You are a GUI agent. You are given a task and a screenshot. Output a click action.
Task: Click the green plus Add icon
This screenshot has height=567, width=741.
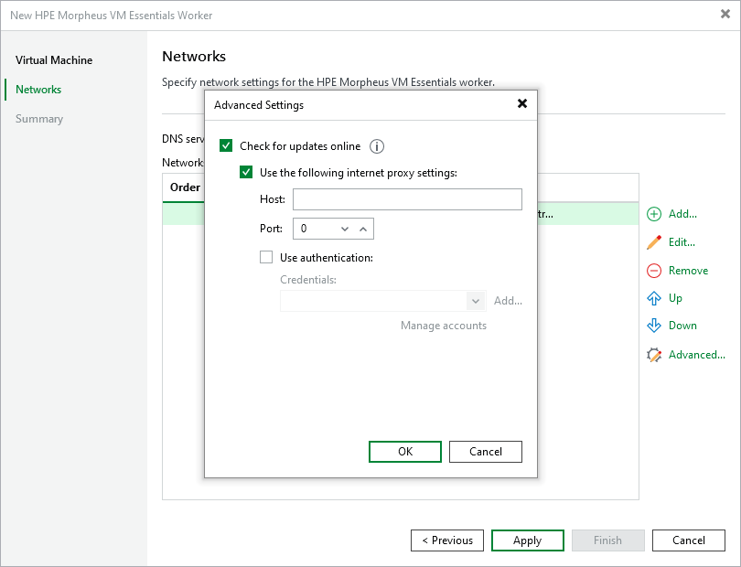(x=654, y=214)
